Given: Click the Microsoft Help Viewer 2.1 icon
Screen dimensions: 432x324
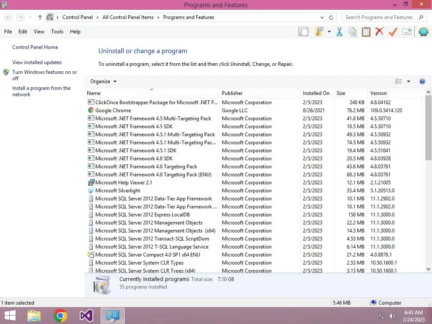Looking at the screenshot, I should click(91, 182).
